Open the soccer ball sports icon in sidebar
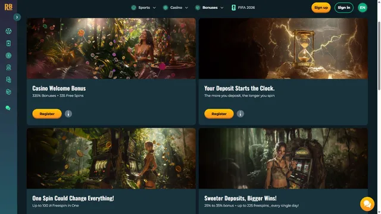This screenshot has height=214, width=381. (8, 31)
